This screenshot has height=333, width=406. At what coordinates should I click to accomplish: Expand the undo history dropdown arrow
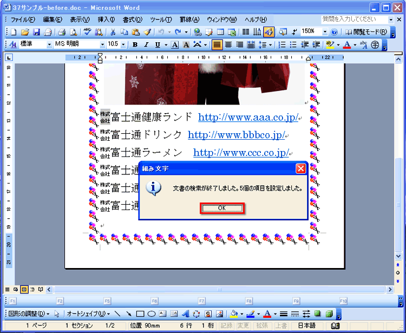click(x=169, y=32)
